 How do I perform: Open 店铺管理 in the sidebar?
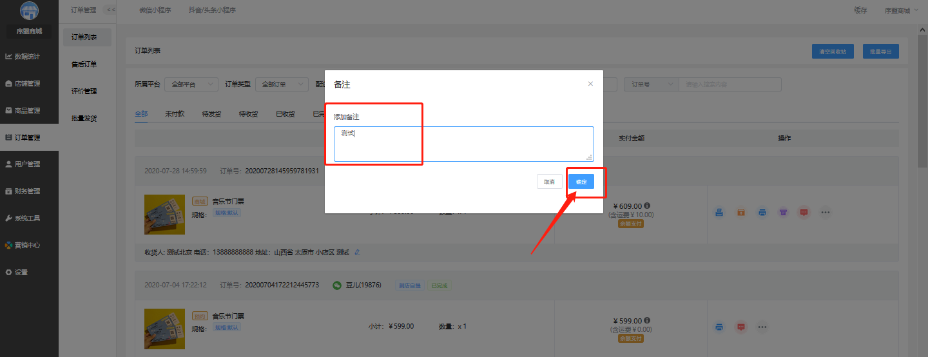point(29,84)
